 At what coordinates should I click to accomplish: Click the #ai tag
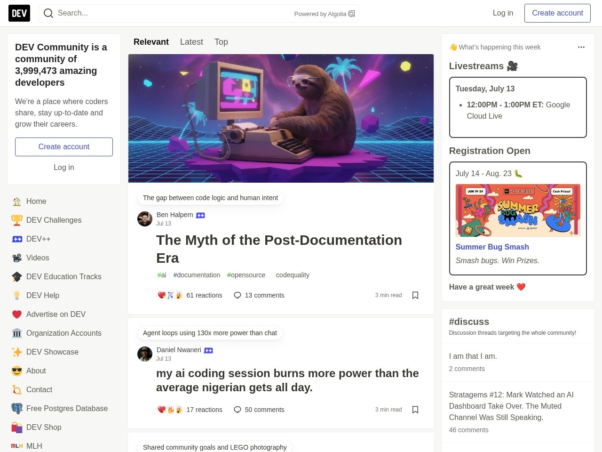click(x=162, y=275)
